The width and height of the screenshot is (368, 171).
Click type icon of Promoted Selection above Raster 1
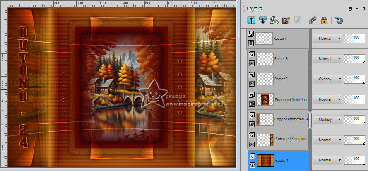252,135
